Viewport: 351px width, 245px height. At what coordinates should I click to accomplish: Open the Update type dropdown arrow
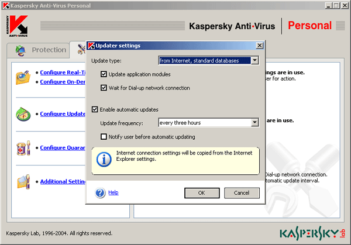coord(254,60)
